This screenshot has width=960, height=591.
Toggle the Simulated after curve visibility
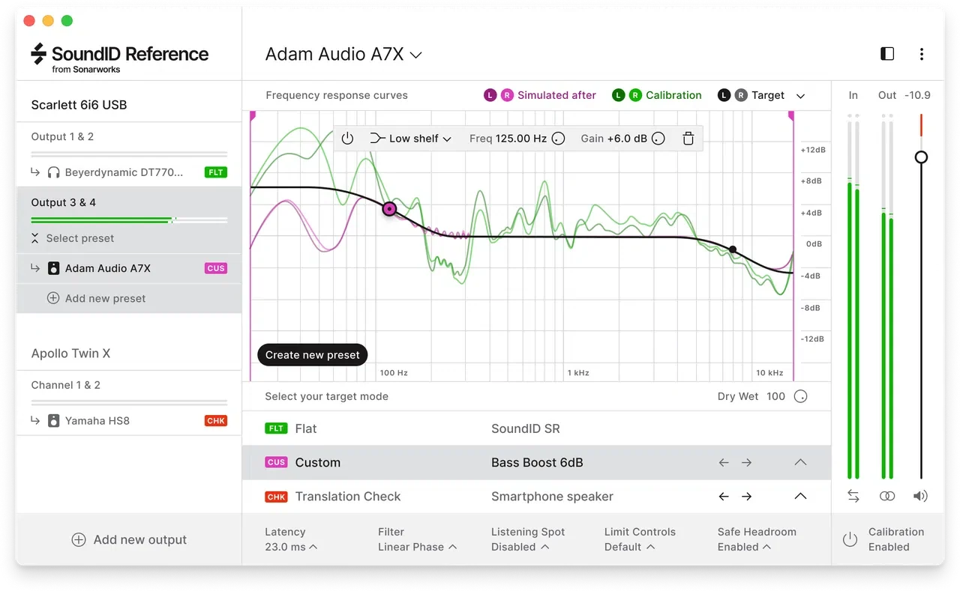point(540,95)
